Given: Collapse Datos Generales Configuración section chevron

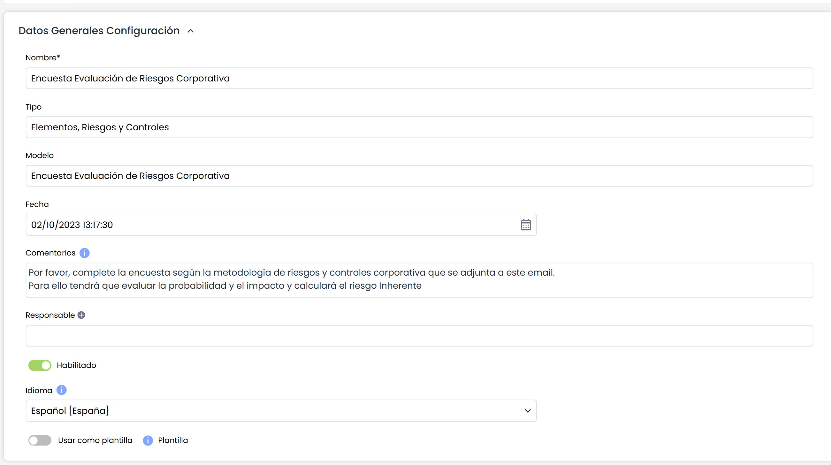Looking at the screenshot, I should click(x=191, y=31).
